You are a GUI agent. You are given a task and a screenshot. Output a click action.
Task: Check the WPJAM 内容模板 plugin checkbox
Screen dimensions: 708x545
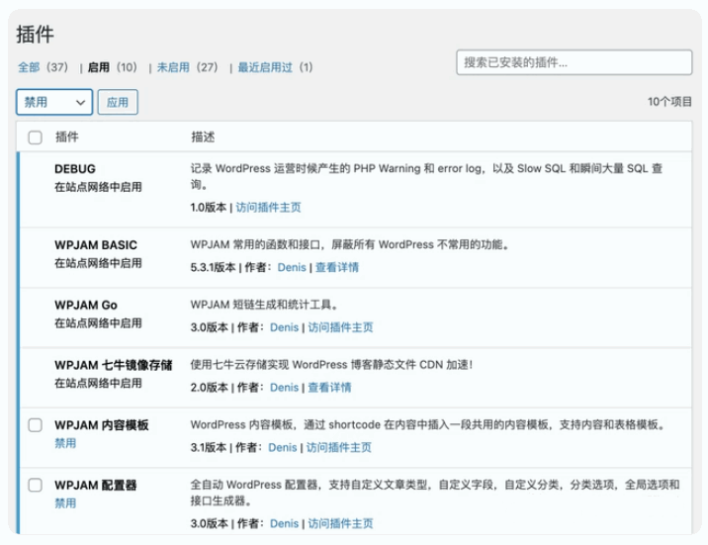[x=36, y=425]
